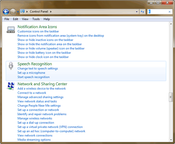Open the recent pages dropdown arrow

point(18,12)
